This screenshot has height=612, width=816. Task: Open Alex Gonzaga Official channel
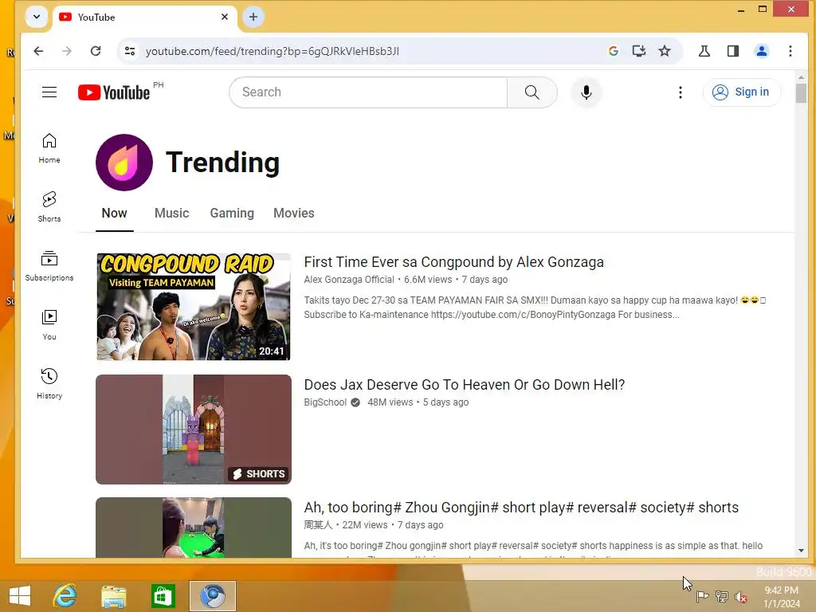coord(349,280)
